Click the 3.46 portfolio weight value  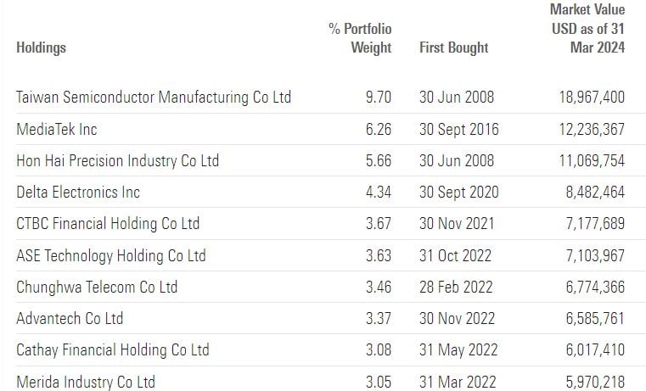tap(378, 287)
